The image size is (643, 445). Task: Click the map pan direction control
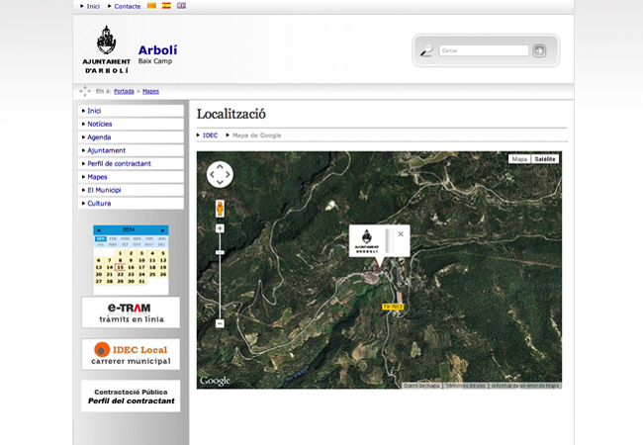click(220, 175)
